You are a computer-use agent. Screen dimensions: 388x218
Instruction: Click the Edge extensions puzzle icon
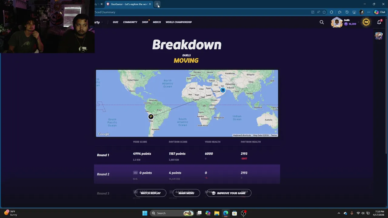point(331,12)
